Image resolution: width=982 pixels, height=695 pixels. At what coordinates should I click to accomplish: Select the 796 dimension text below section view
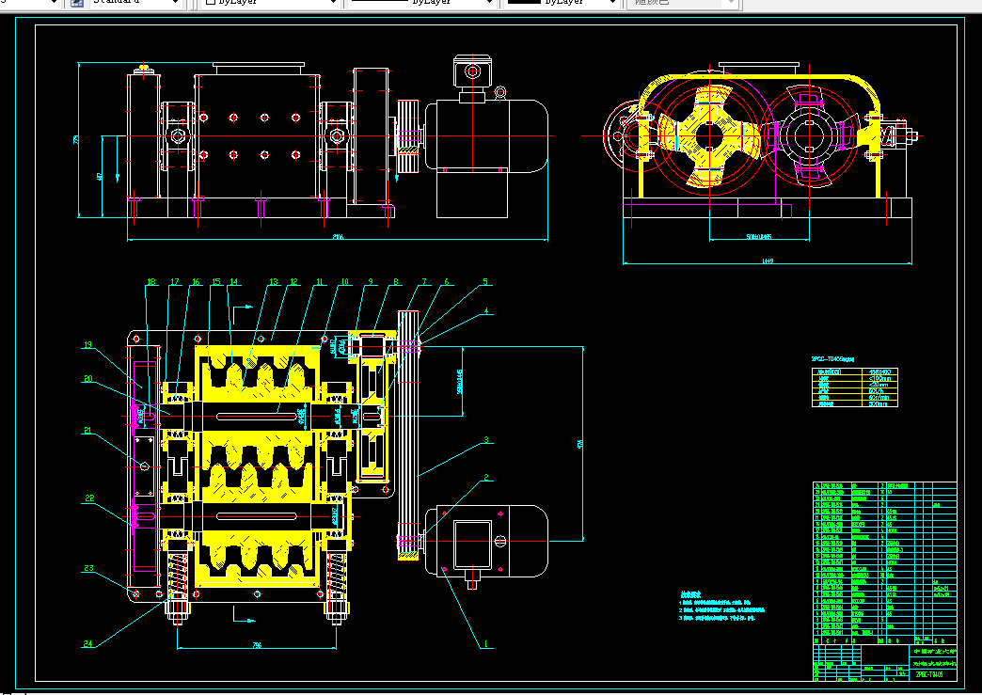pos(257,645)
